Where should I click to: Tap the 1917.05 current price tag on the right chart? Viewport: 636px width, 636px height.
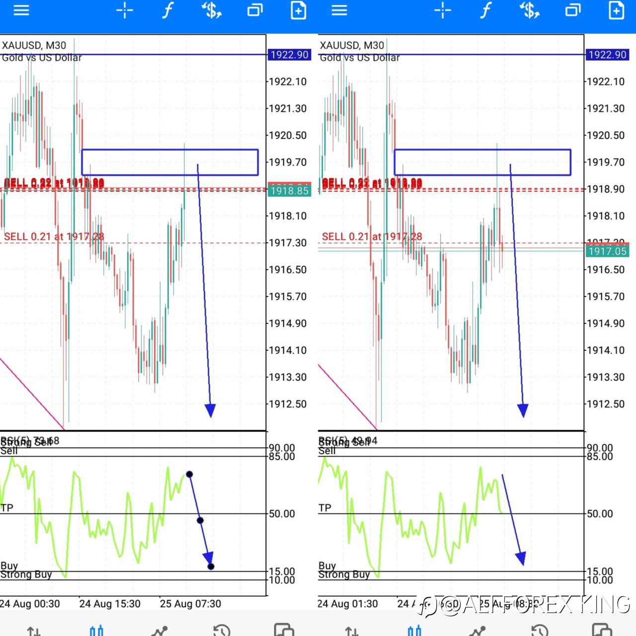coord(607,251)
